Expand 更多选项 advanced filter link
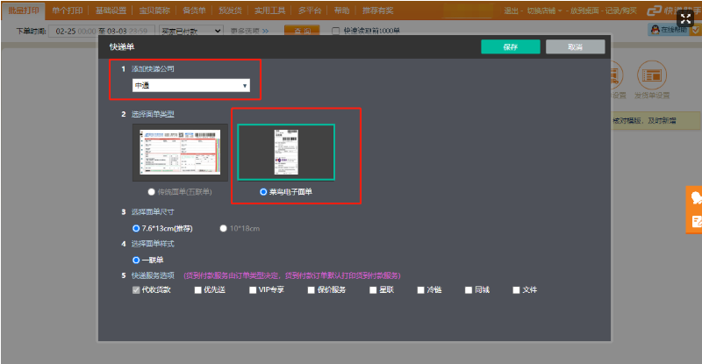This screenshot has width=702, height=364. (x=249, y=31)
